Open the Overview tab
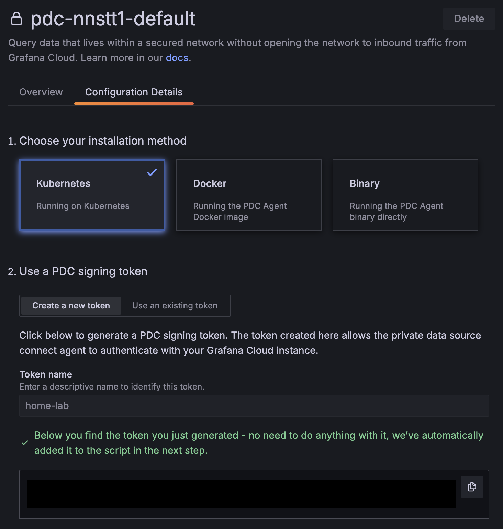Viewport: 503px width, 529px height. point(41,92)
